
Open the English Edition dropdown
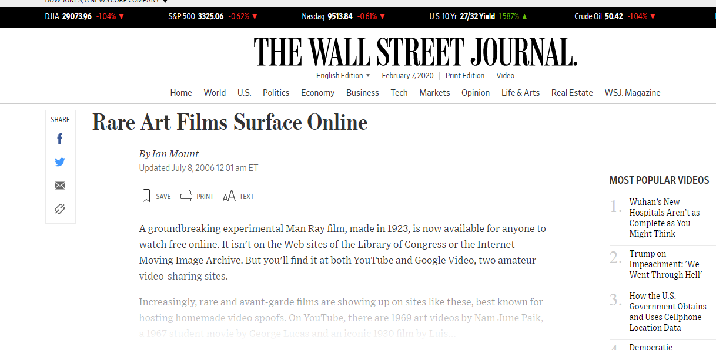click(343, 76)
